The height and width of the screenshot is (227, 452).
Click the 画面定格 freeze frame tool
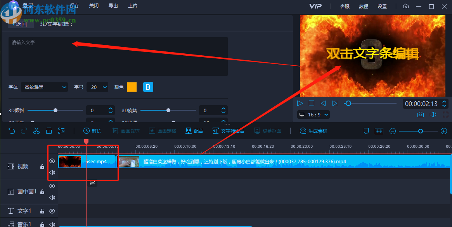(163, 131)
